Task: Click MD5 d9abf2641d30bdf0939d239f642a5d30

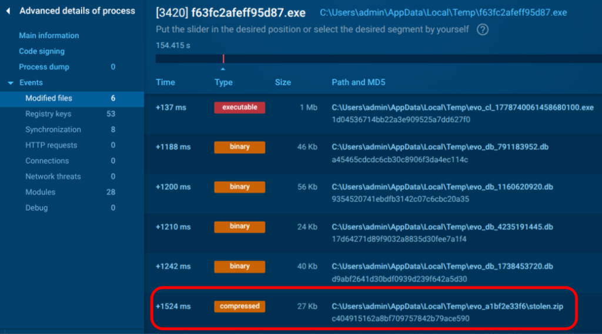Action: point(399,279)
